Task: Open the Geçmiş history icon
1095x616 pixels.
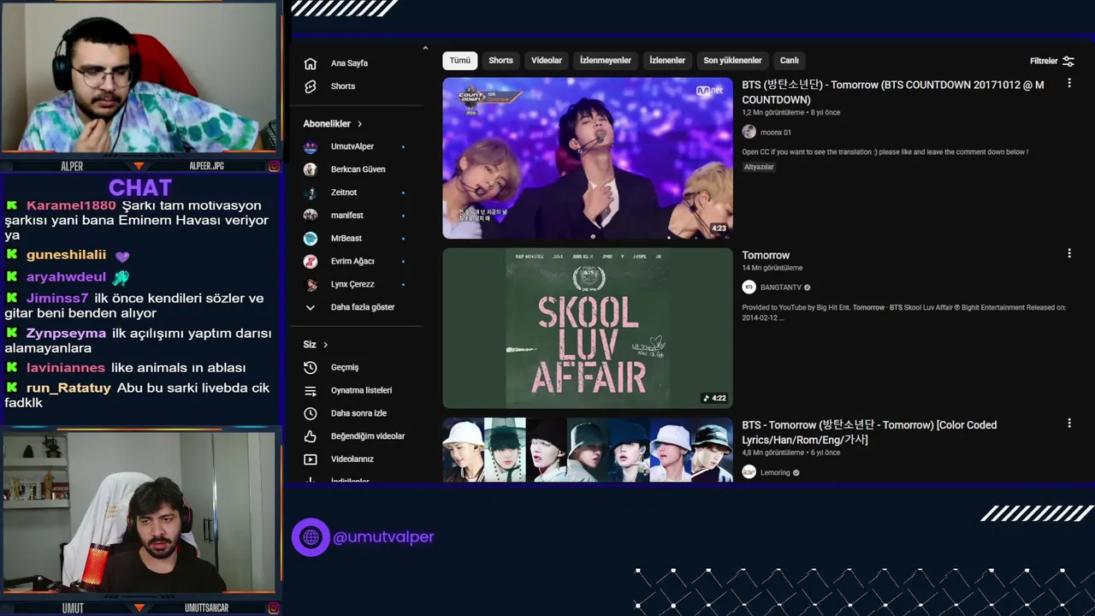Action: click(311, 367)
